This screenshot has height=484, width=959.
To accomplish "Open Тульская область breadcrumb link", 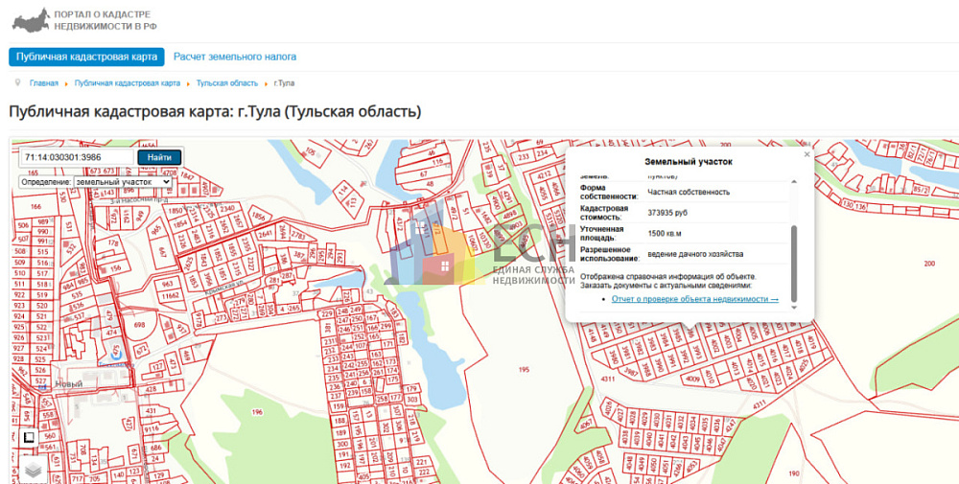I will [227, 83].
